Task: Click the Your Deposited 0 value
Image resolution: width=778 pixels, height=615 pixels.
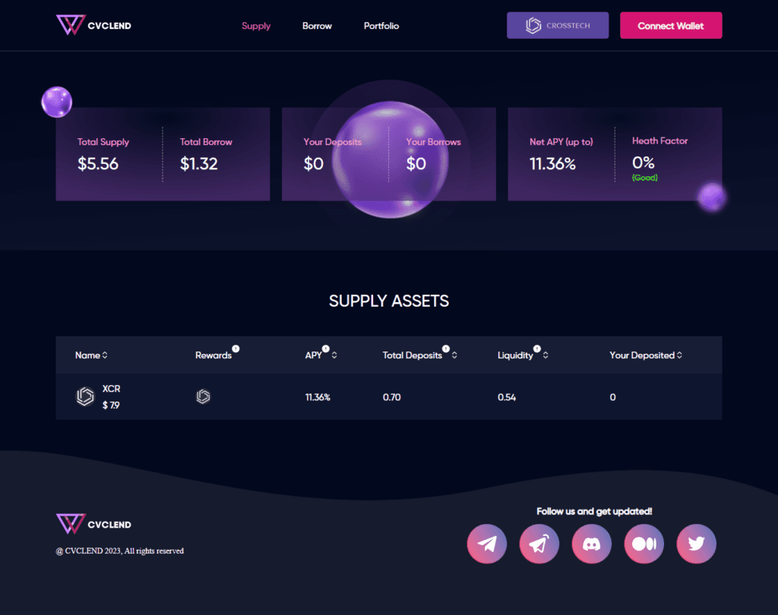Action: (613, 397)
